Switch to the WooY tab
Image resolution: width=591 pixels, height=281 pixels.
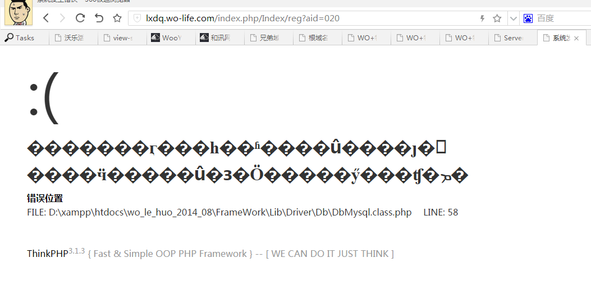coord(171,38)
